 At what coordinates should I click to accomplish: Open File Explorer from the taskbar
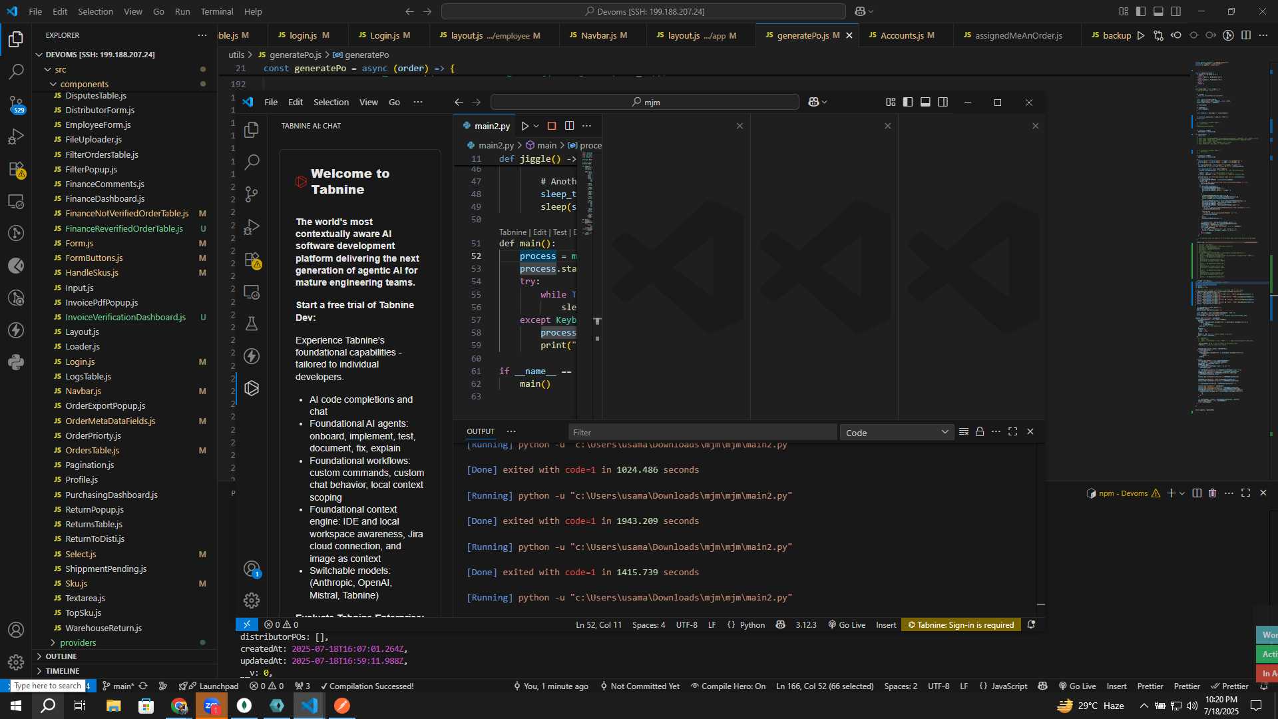click(113, 706)
